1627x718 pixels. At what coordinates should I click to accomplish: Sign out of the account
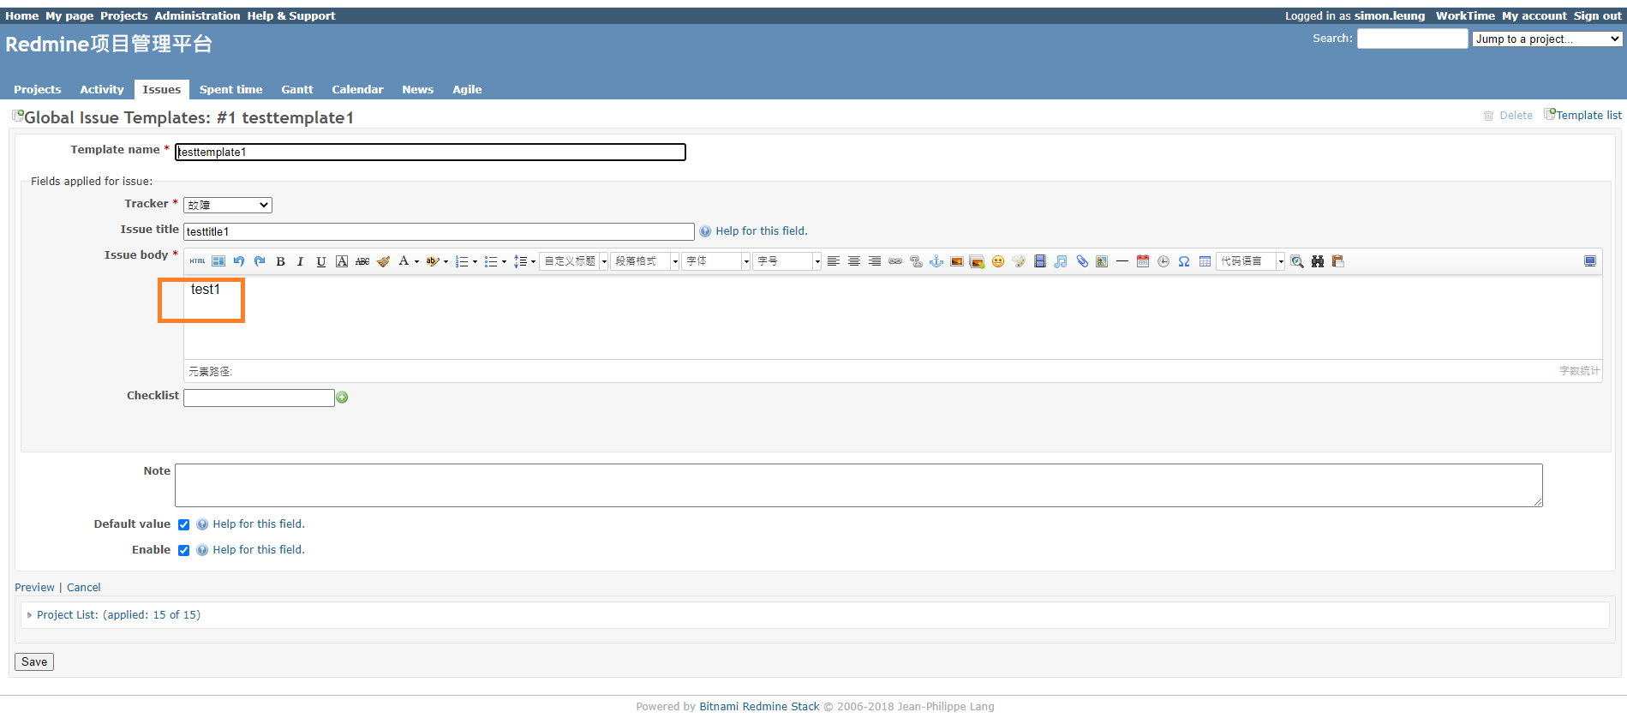tap(1598, 15)
